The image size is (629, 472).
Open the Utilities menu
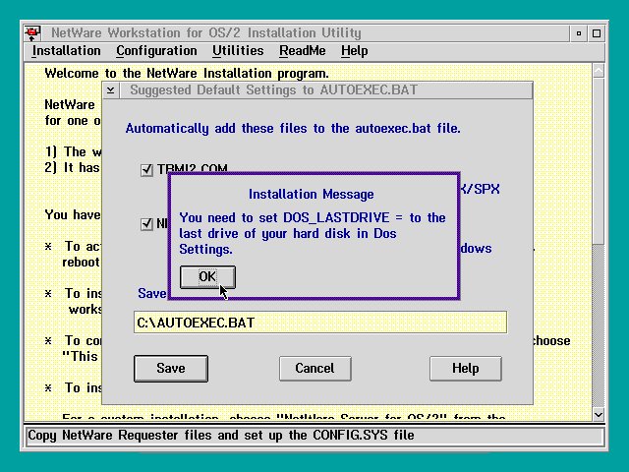tap(238, 51)
